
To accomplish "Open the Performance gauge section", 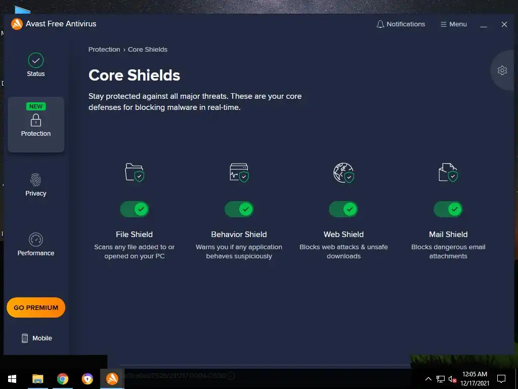I will pos(36,245).
